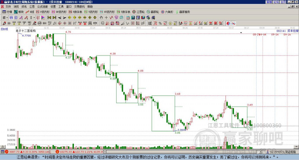The image size is (299, 160).
Task: Open the P数字表 tool
Action: point(75,12)
